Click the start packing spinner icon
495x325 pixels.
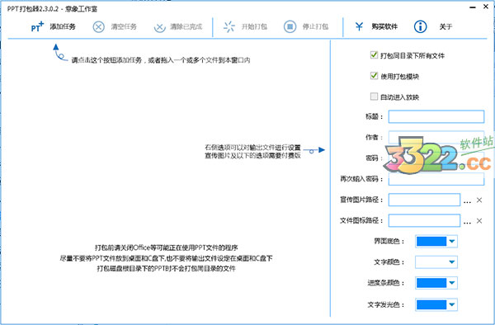pos(229,27)
